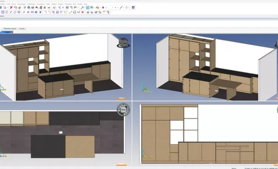This screenshot has width=278, height=169.
Task: Open the dropdown beside the diagonal line icon
Action: [123, 8]
